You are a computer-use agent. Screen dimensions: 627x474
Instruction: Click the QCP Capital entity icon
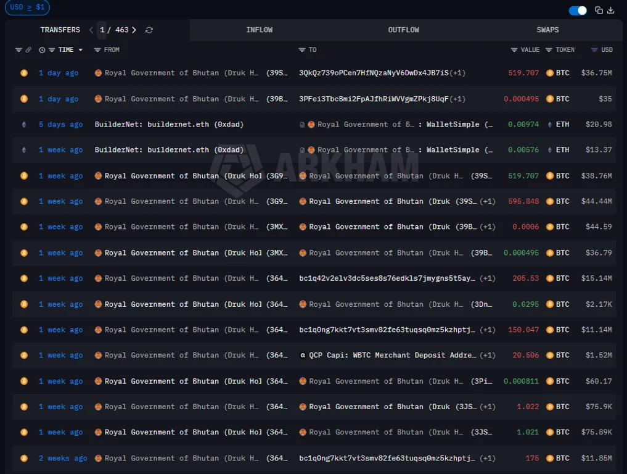(303, 355)
